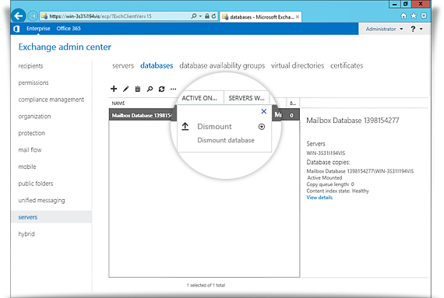Click the plus icon to add database
This screenshot has height=298, width=444.
114,89
